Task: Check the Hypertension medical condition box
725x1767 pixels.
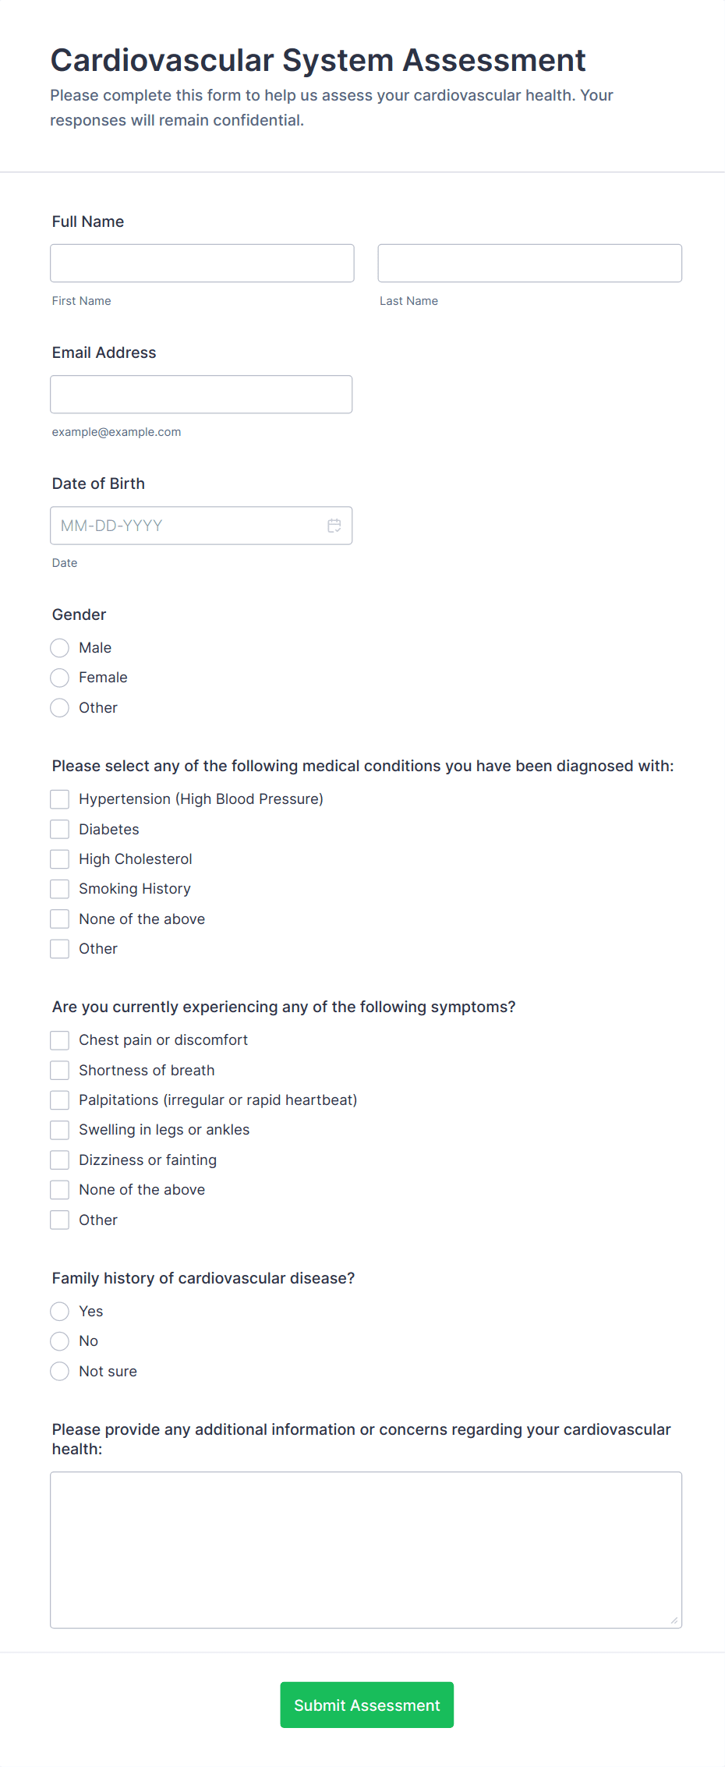Action: tap(59, 799)
